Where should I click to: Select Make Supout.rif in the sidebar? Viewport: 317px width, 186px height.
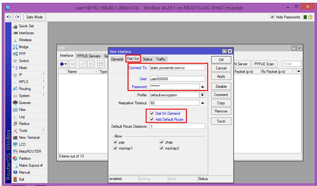29,165
